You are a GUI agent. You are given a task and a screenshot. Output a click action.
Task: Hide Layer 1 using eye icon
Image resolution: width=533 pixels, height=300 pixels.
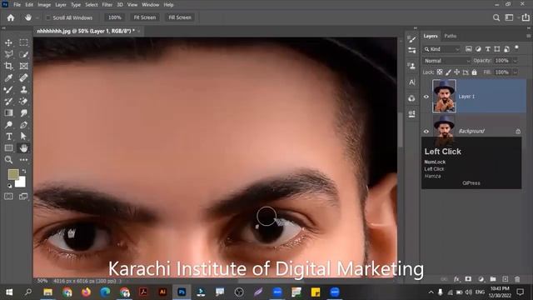click(426, 97)
